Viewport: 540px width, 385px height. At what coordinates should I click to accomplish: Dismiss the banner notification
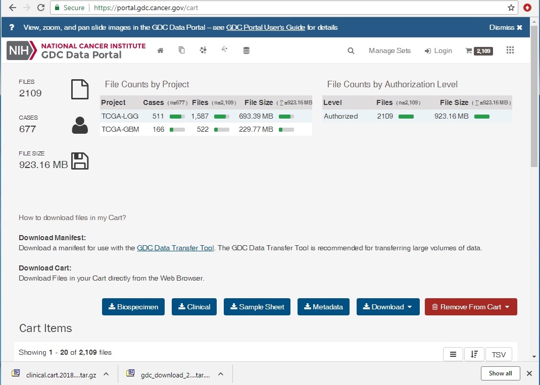pos(506,28)
